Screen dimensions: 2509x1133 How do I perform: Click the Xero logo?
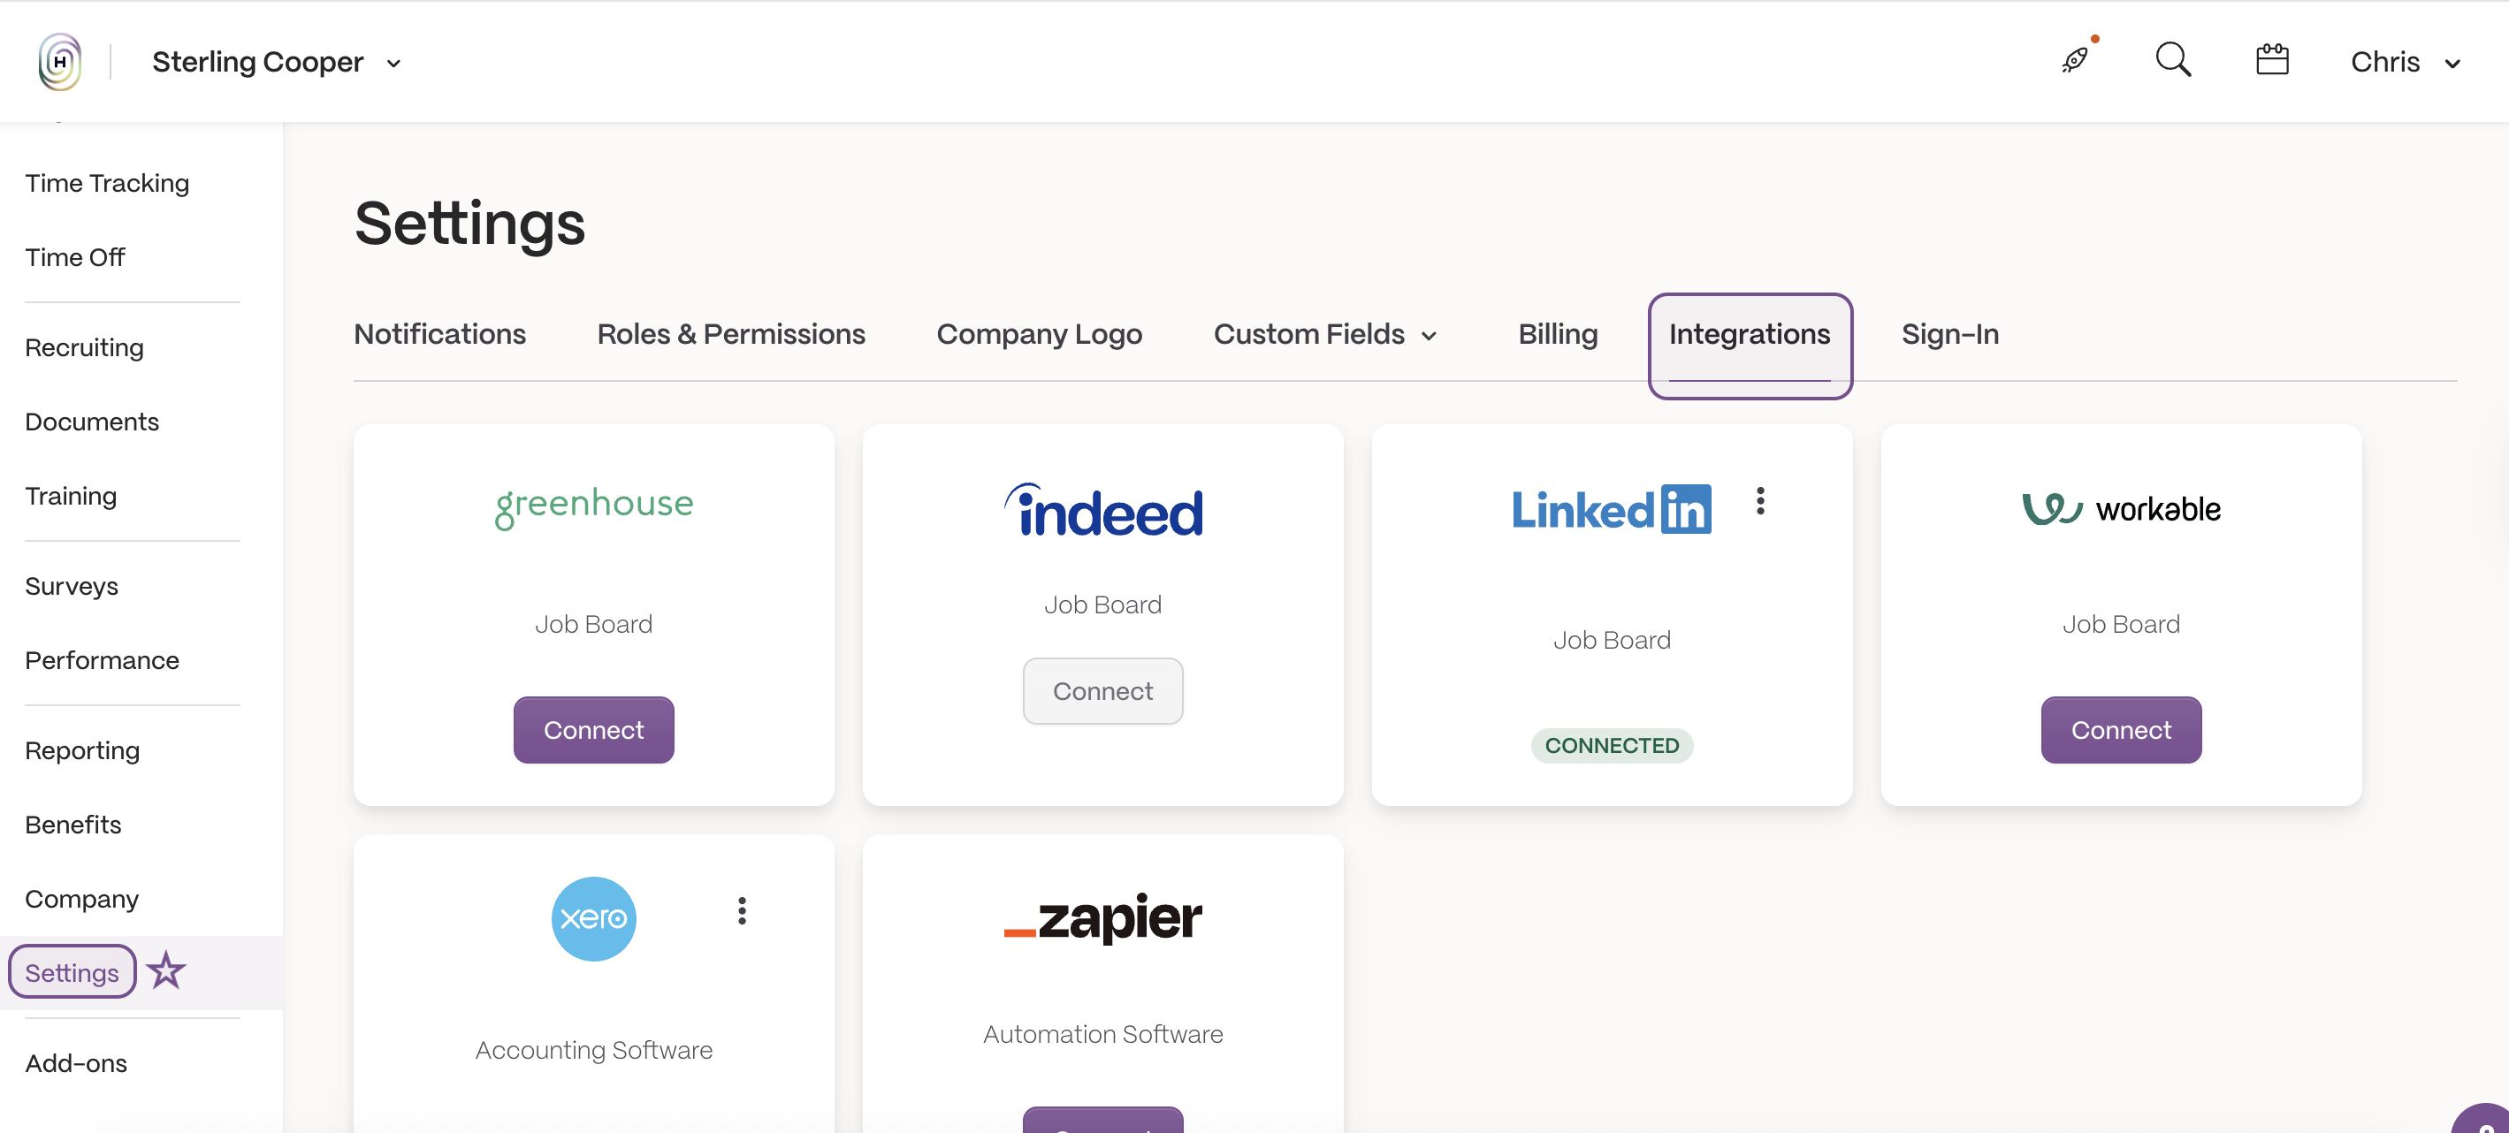point(593,919)
